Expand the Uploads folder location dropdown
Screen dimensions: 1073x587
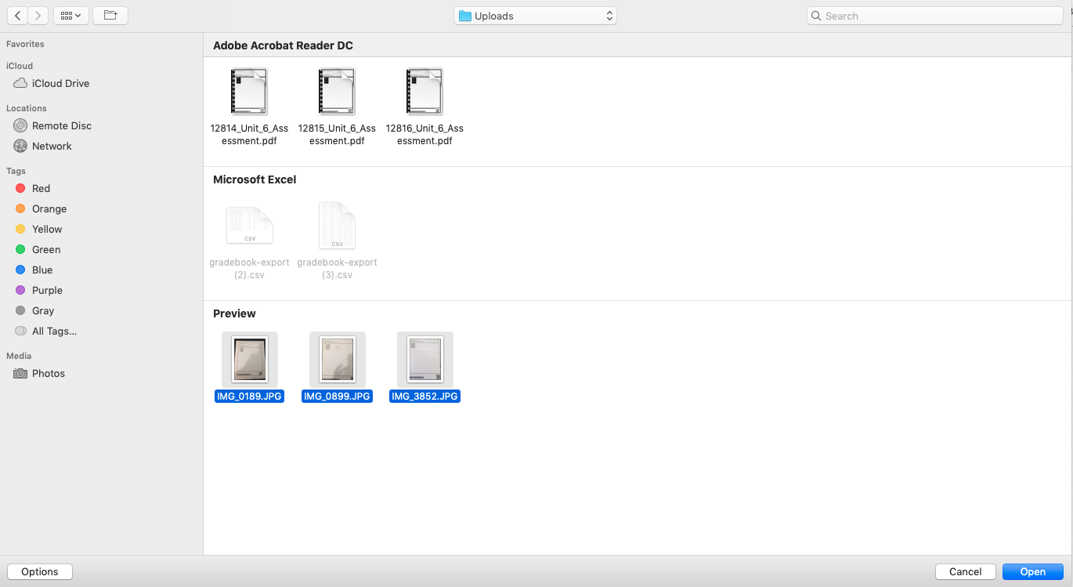535,16
